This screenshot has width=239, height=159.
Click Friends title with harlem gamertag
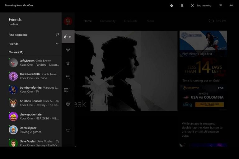(15, 21)
